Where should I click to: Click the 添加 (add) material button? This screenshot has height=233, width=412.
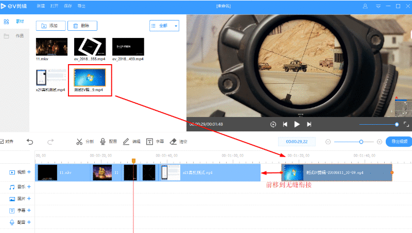pos(50,26)
